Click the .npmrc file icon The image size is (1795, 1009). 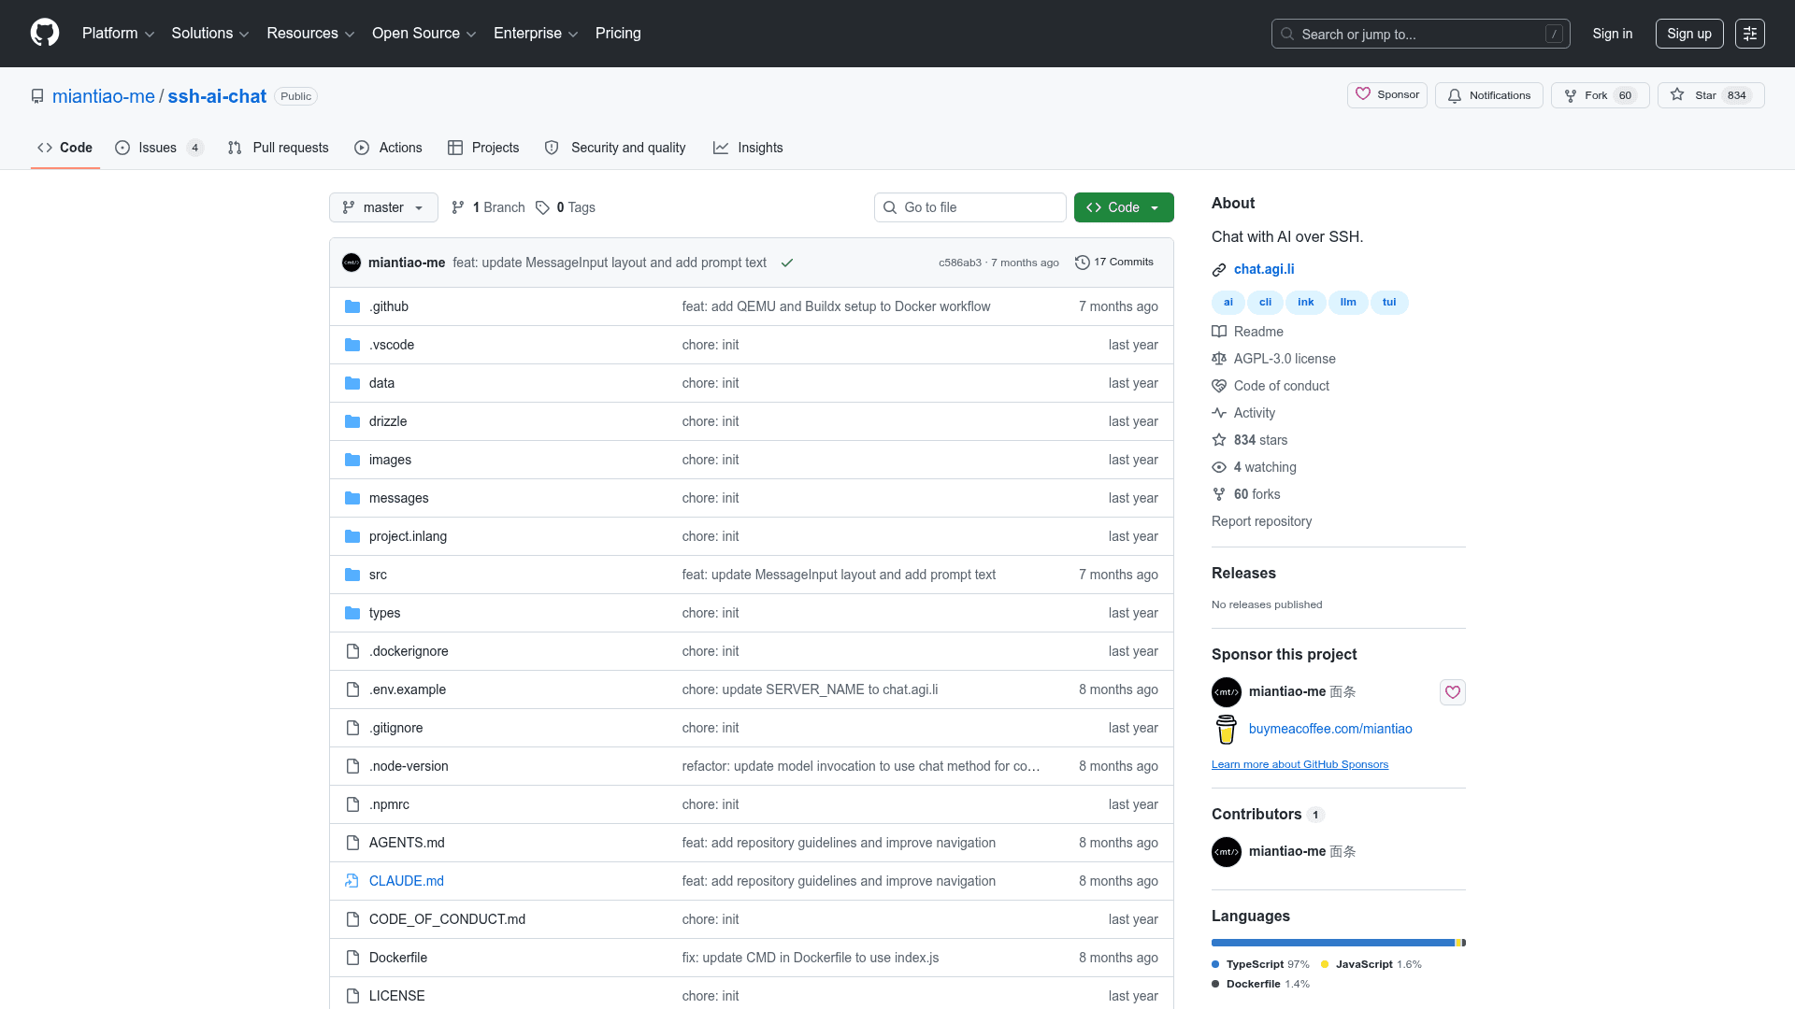pyautogui.click(x=352, y=804)
